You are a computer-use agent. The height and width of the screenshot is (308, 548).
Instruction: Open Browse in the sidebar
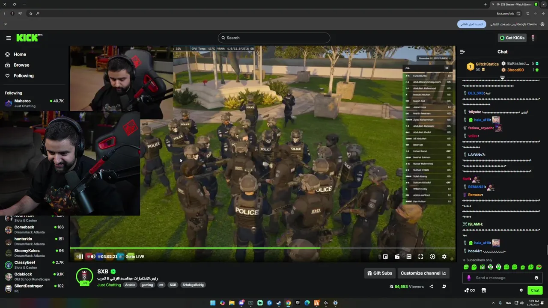21,65
